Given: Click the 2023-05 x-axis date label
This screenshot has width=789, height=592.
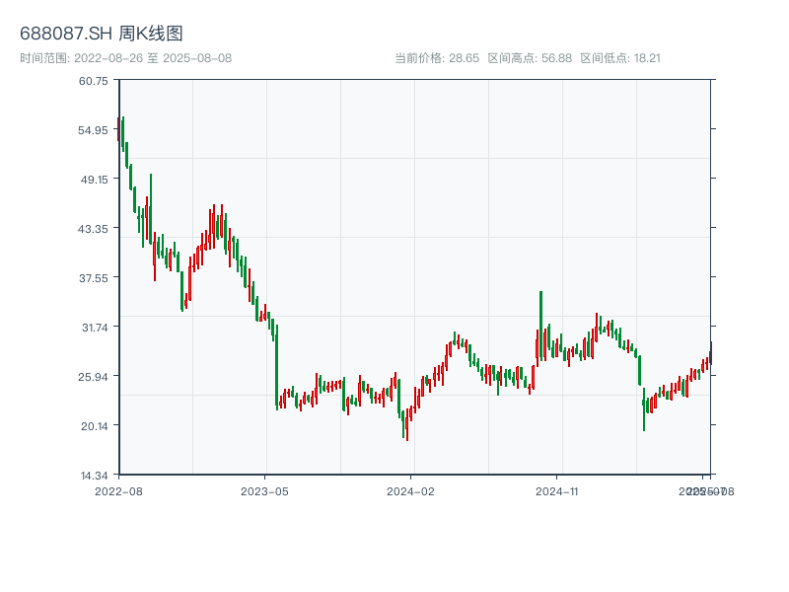Looking at the screenshot, I should (x=265, y=490).
